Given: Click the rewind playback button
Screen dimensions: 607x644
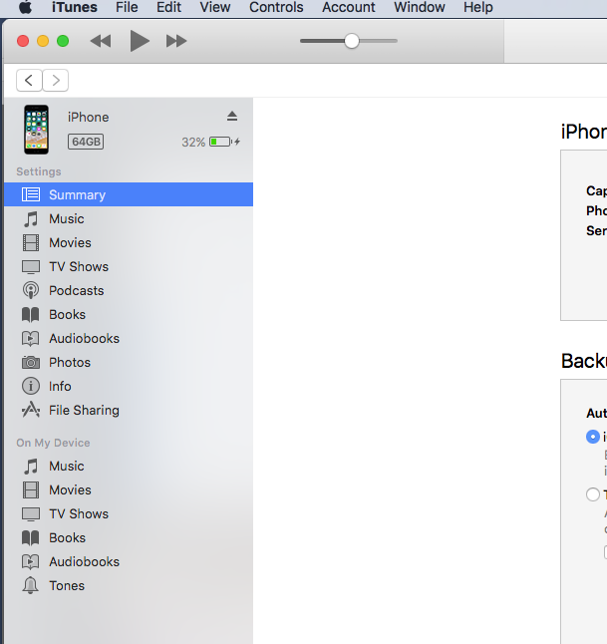Looking at the screenshot, I should pos(101,41).
